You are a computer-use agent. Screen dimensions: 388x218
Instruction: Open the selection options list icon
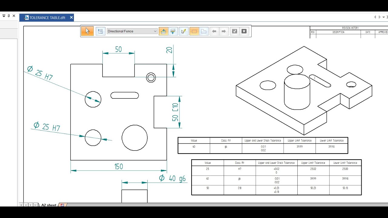(x=100, y=31)
